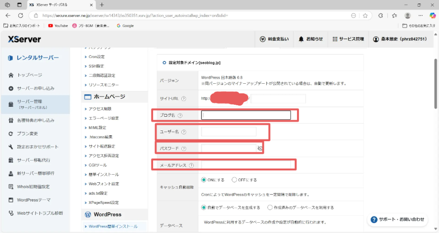Open アクセス拒否設定 link
Screen dimensions: 439x233
tap(104, 156)
